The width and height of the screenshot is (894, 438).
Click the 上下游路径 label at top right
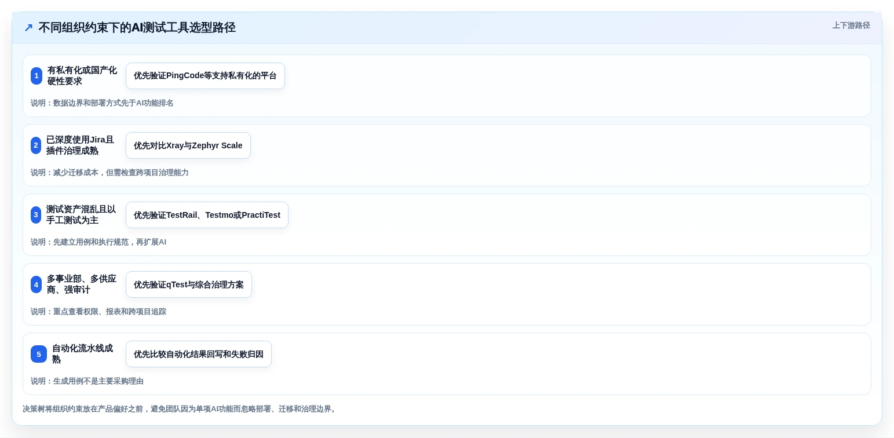click(x=851, y=25)
